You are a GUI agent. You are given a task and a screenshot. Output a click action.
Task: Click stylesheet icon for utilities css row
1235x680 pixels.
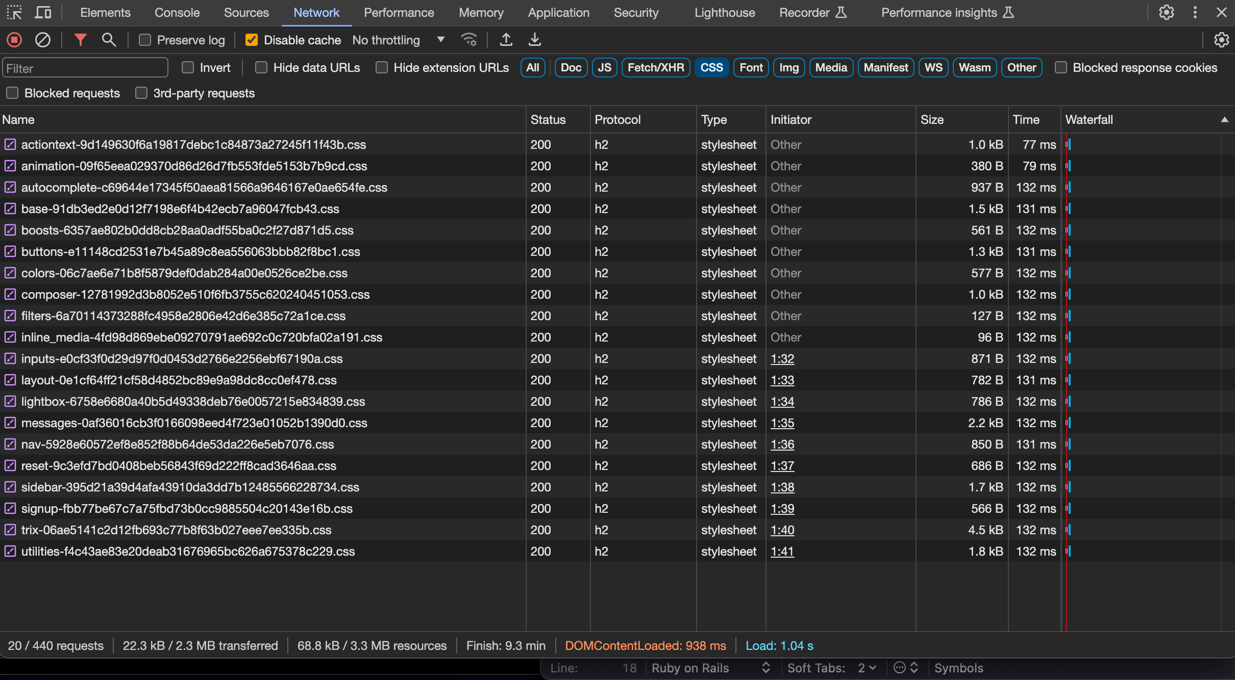click(10, 551)
